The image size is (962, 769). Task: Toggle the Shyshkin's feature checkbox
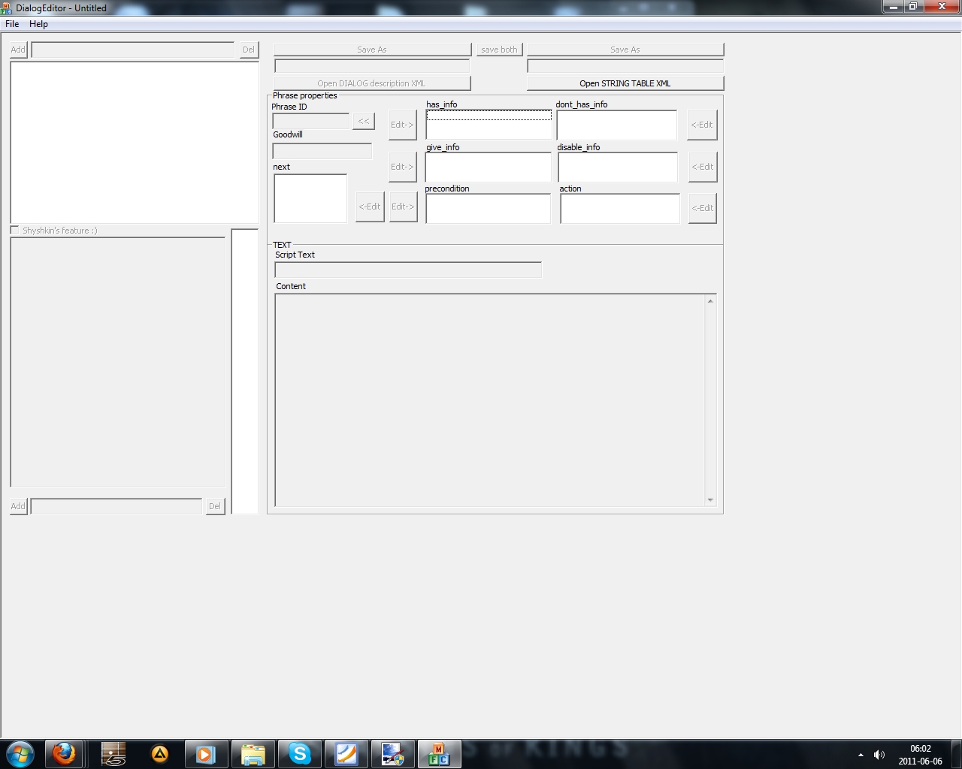(x=15, y=230)
